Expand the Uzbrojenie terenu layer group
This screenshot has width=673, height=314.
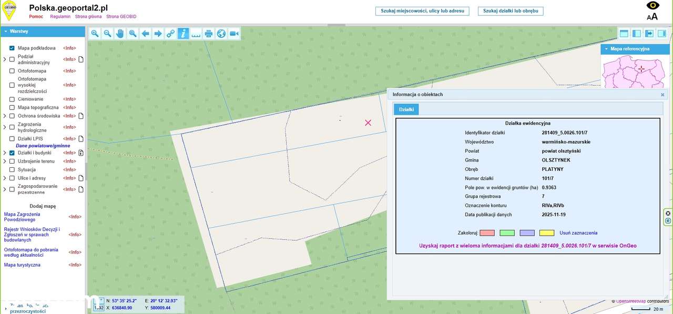[x=5, y=161]
